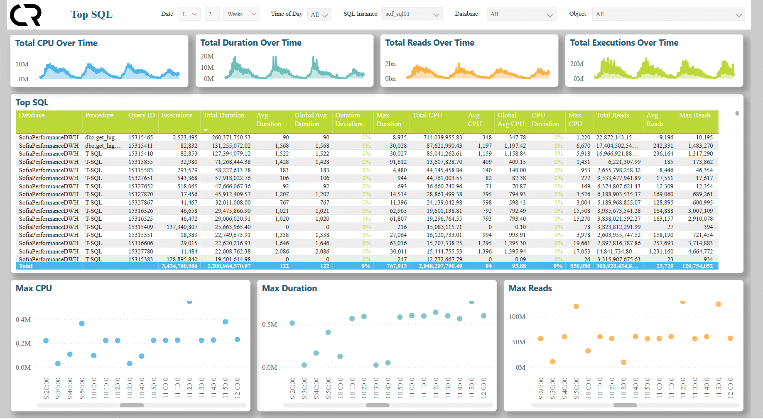Sort by the Total Reads column header
This screenshot has height=419, width=763.
point(613,115)
